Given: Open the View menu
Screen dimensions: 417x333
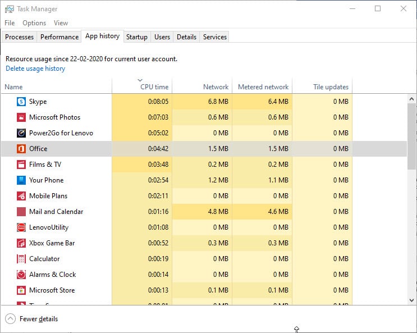Looking at the screenshot, I should [61, 23].
